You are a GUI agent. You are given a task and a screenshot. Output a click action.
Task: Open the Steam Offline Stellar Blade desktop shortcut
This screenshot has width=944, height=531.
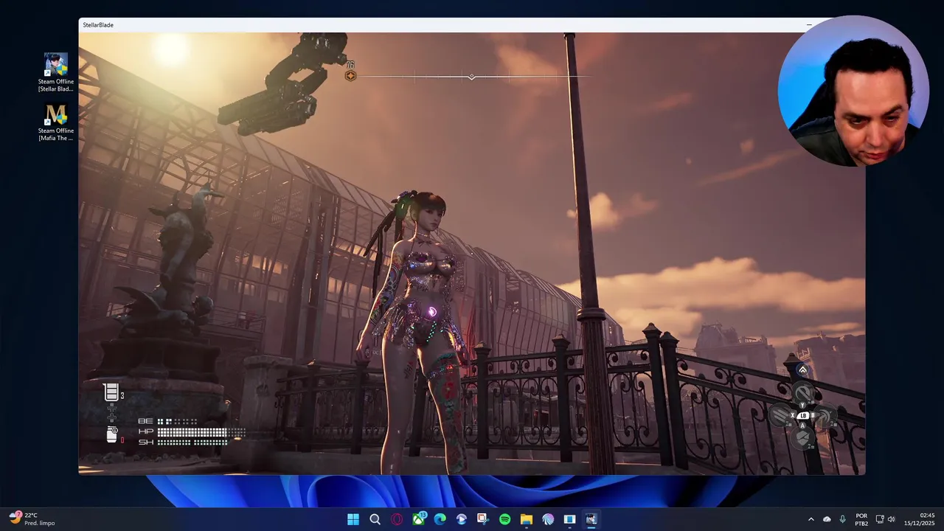(56, 72)
